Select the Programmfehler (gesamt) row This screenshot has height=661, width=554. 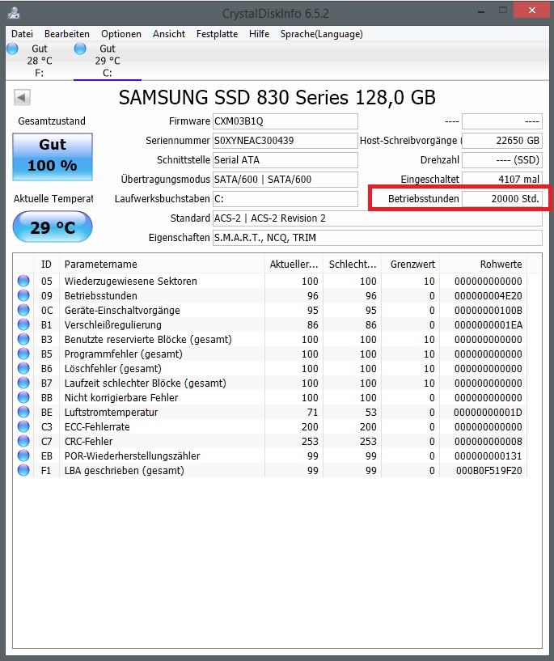click(x=269, y=354)
